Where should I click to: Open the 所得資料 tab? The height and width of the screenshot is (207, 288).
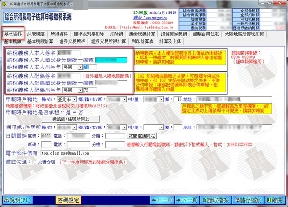tap(59, 34)
